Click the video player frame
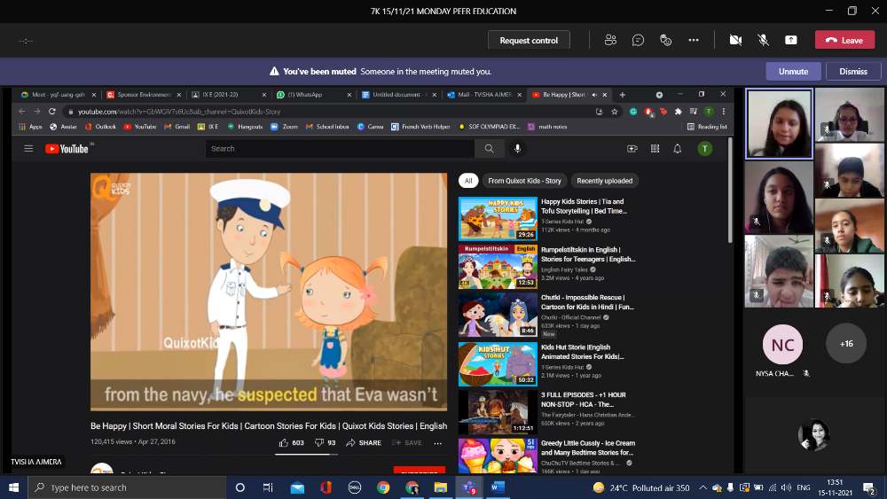The width and height of the screenshot is (887, 499). [x=269, y=291]
